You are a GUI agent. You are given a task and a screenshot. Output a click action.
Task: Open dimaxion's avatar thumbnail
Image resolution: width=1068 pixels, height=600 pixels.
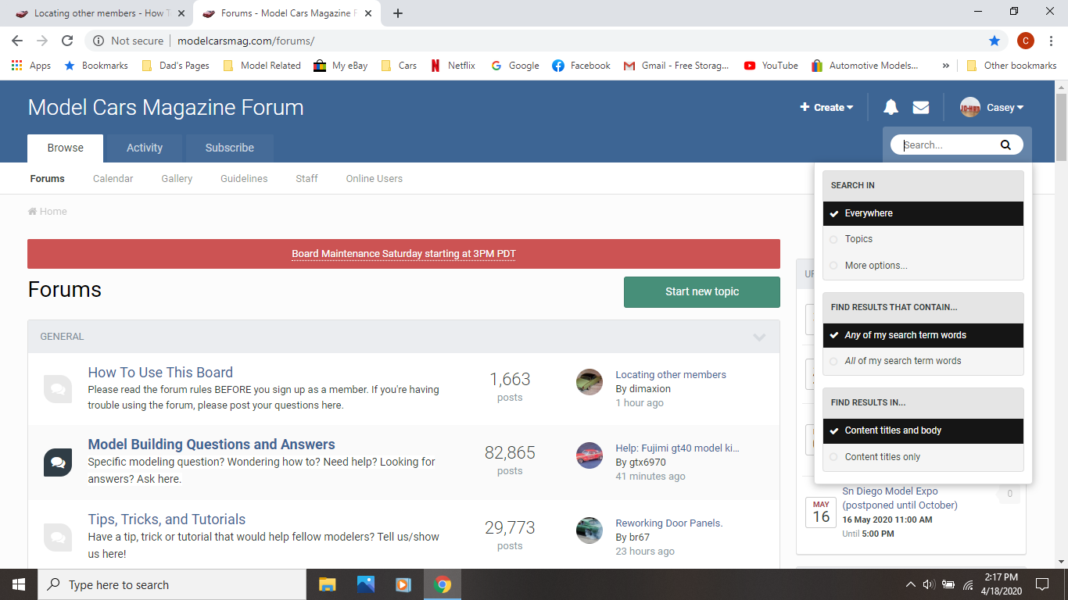click(x=590, y=382)
